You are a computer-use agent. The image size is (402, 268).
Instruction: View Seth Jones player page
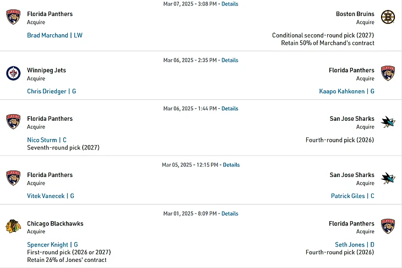pyautogui.click(x=355, y=244)
